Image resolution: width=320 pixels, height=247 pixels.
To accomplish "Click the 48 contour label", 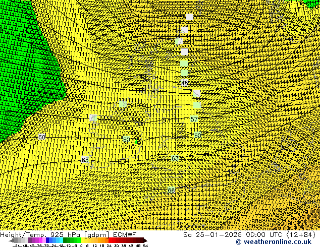I will pos(185,83).
